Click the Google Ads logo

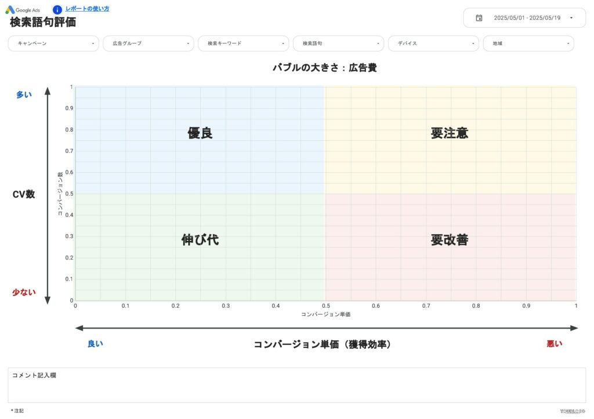[x=22, y=9]
